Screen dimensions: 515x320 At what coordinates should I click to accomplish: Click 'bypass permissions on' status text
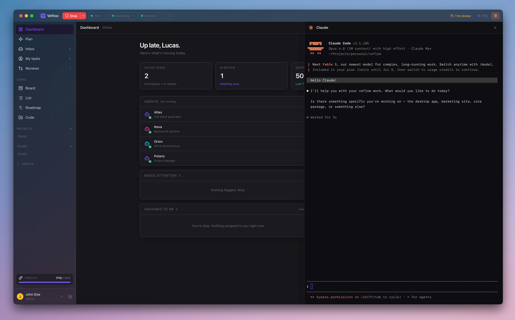[338, 297]
